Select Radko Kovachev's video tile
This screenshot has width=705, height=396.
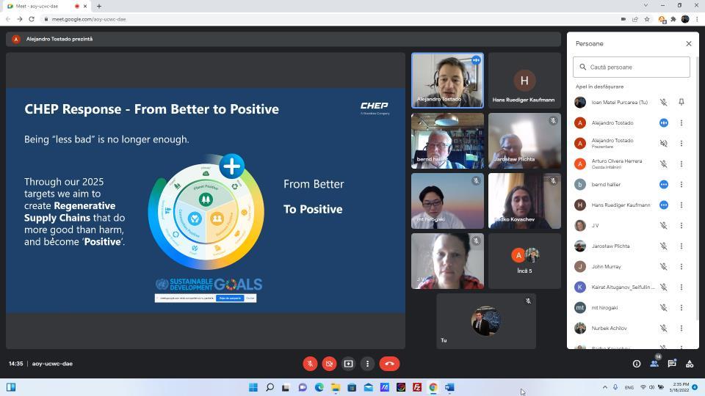click(x=524, y=201)
